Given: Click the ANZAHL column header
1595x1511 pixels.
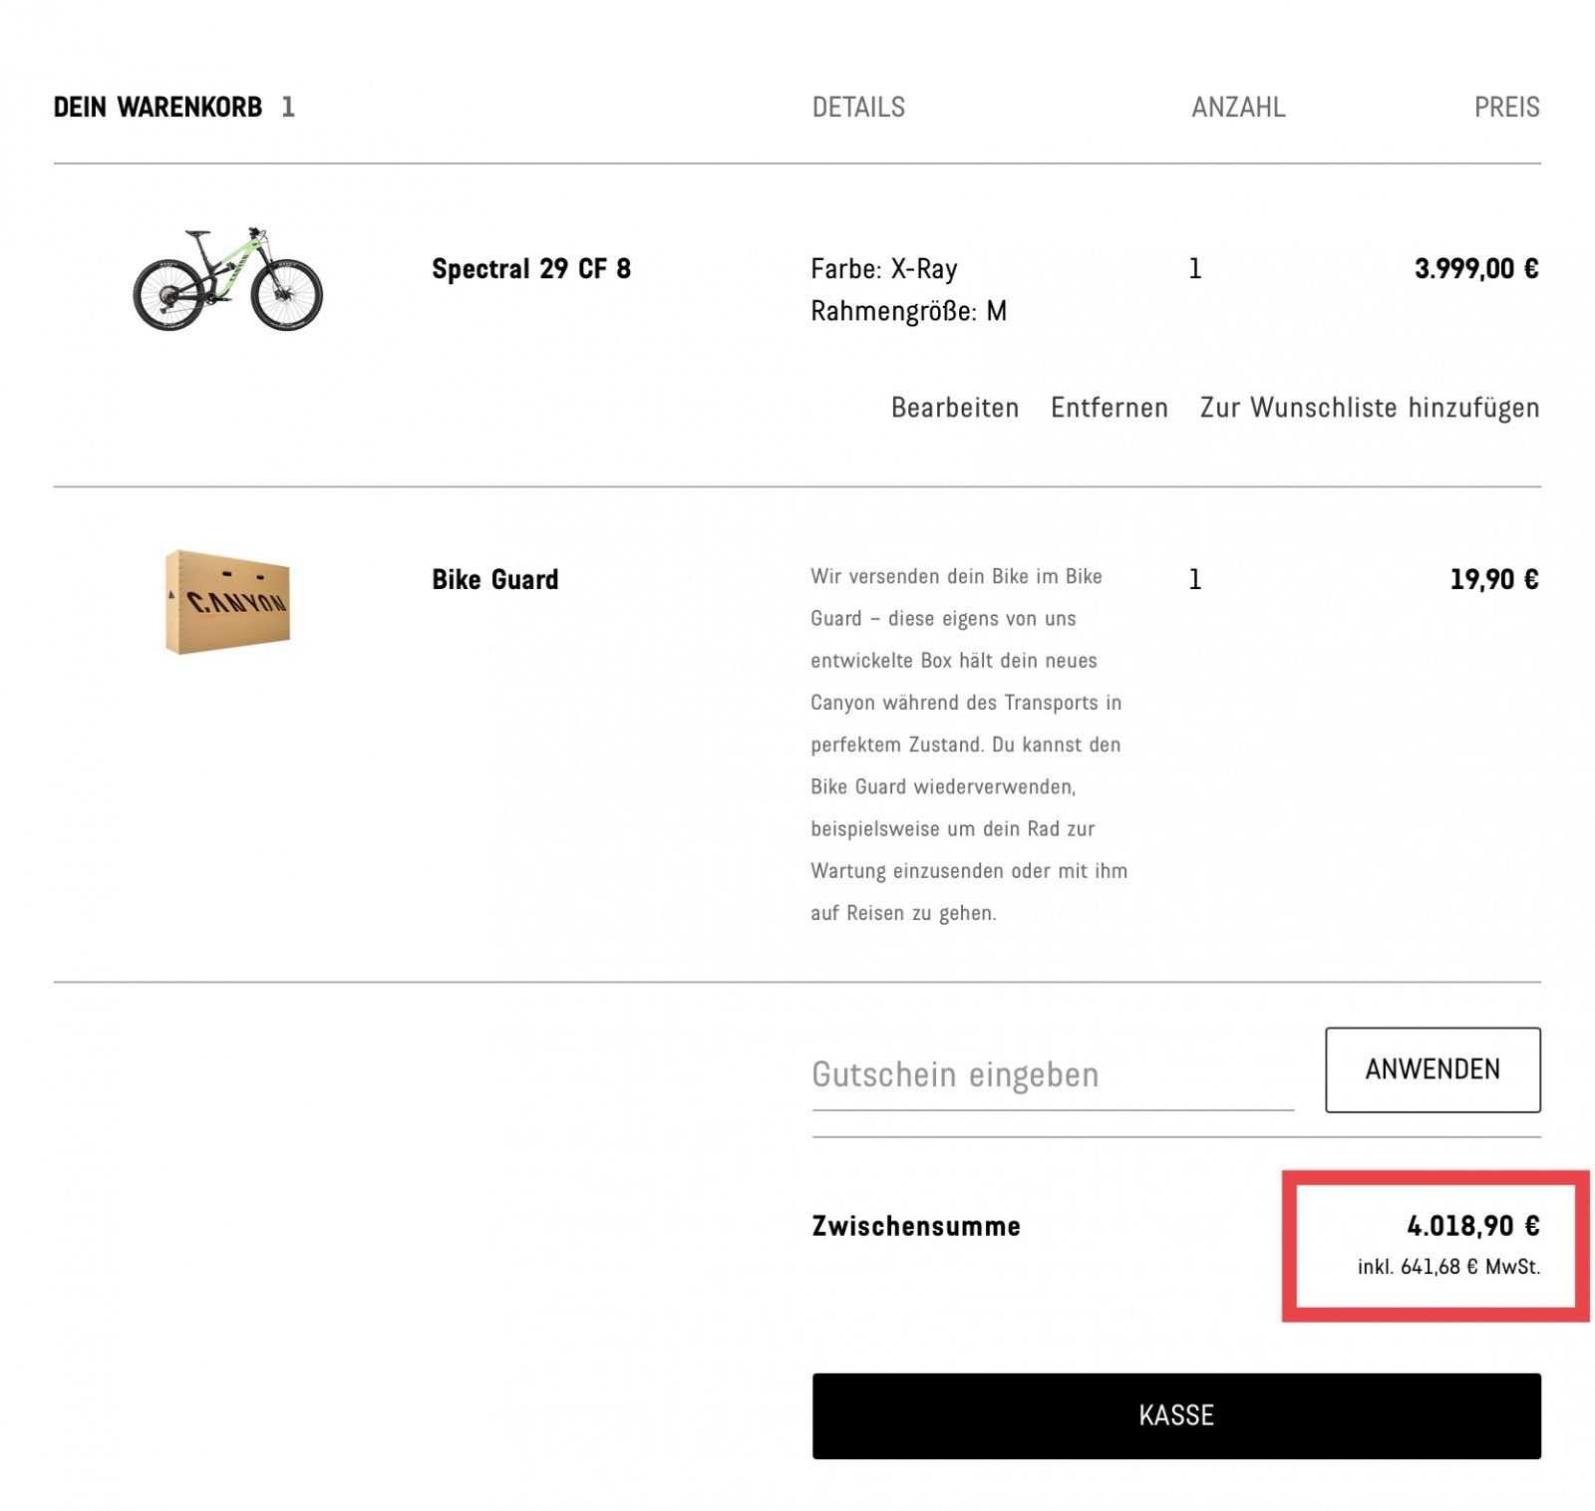Looking at the screenshot, I should click(1237, 108).
